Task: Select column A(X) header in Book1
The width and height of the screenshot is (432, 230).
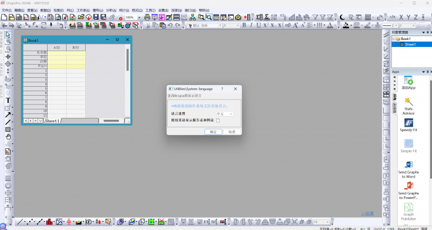Action: (x=57, y=48)
